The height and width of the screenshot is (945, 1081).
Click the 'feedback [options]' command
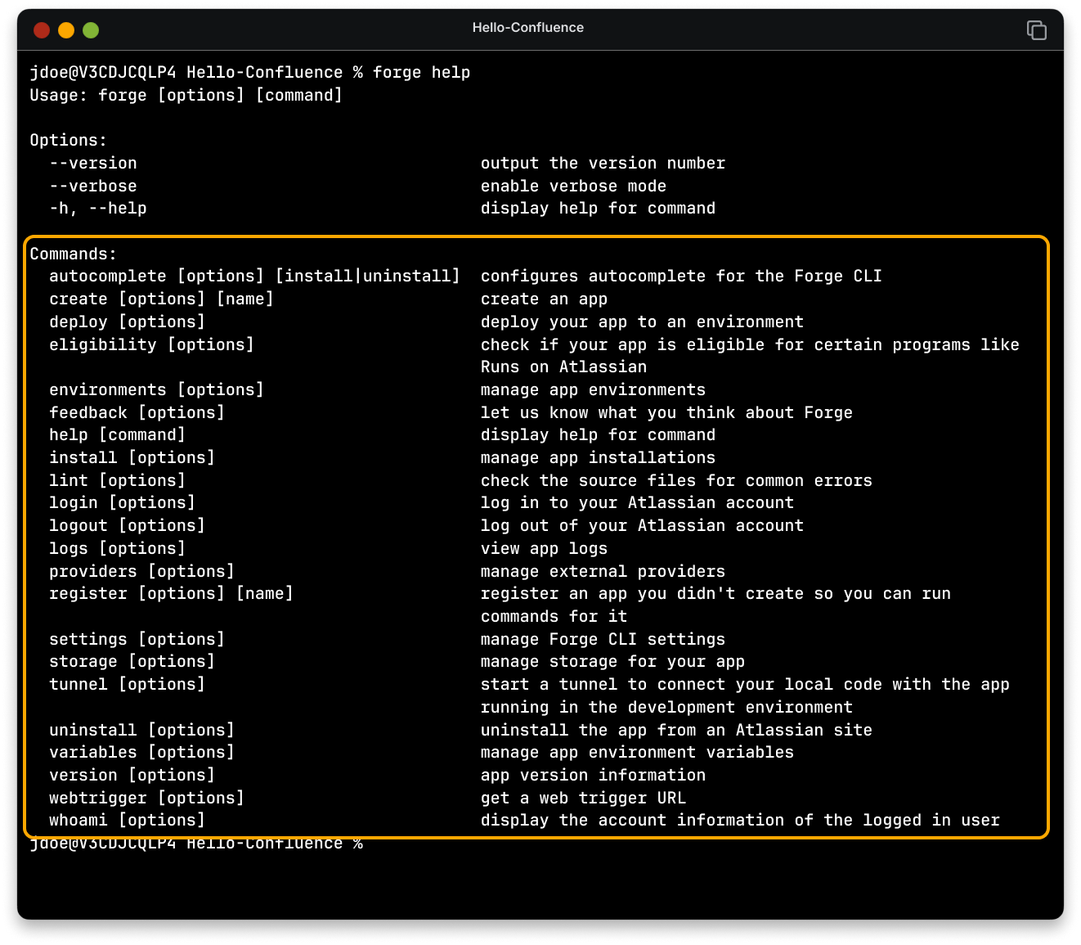pyautogui.click(x=137, y=412)
